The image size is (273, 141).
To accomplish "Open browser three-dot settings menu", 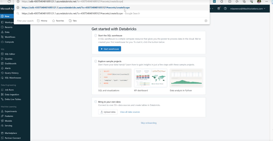I will pos(267,2).
